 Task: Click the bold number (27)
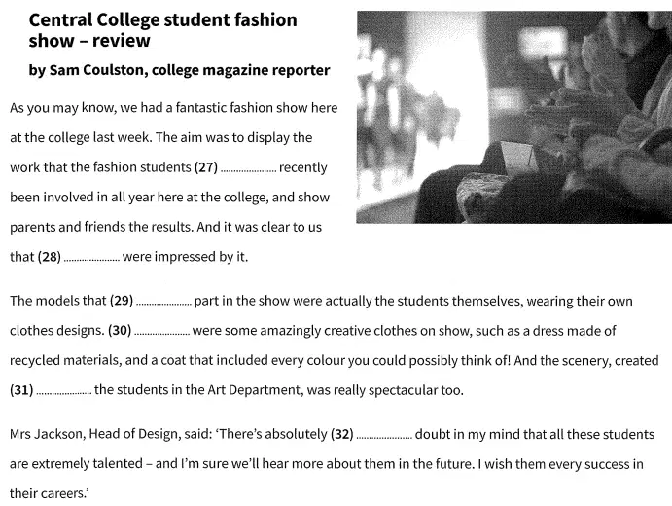point(206,167)
